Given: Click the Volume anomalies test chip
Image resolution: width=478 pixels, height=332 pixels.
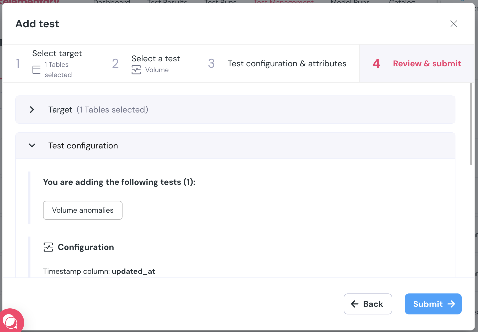Looking at the screenshot, I should (x=83, y=210).
